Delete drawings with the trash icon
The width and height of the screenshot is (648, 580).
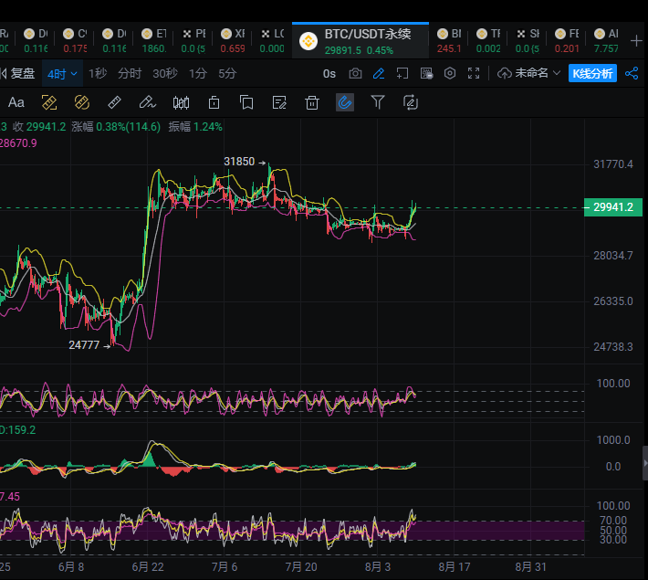coord(312,102)
